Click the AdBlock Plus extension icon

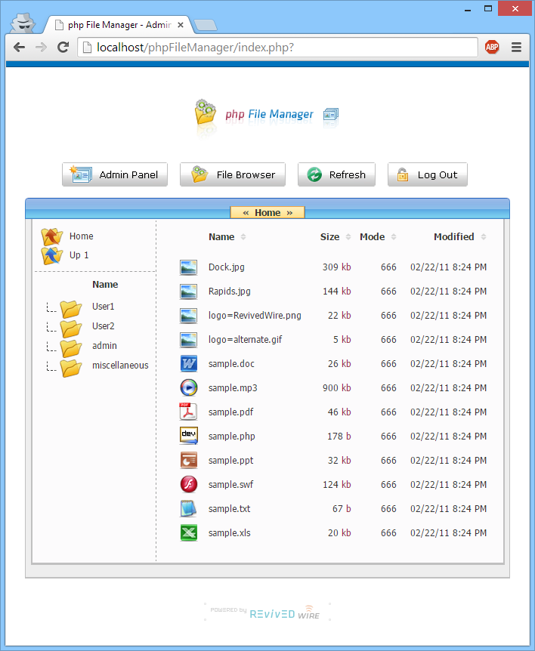tap(492, 47)
